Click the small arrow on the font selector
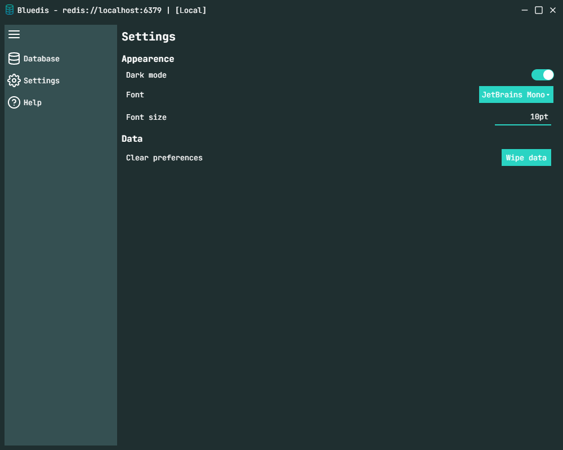The image size is (563, 450). pyautogui.click(x=548, y=95)
